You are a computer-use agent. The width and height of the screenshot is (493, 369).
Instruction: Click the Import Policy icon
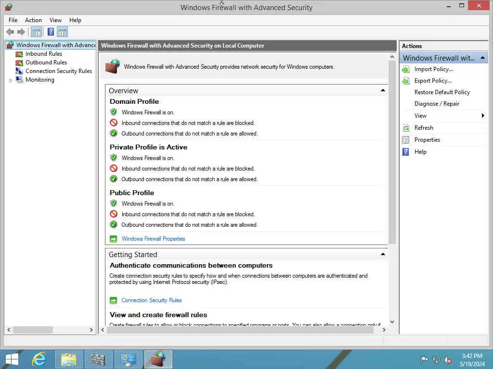[x=406, y=70]
